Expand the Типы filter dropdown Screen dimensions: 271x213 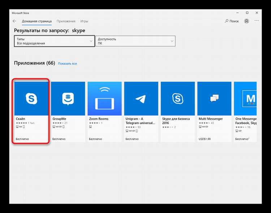[55, 41]
